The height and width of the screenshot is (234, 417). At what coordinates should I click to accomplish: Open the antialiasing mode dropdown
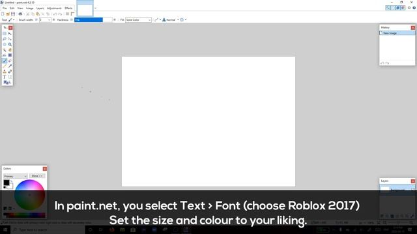[158, 19]
